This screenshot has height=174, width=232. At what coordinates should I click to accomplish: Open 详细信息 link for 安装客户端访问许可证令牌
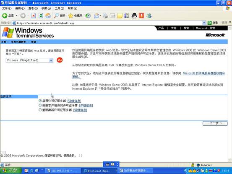click(86, 105)
